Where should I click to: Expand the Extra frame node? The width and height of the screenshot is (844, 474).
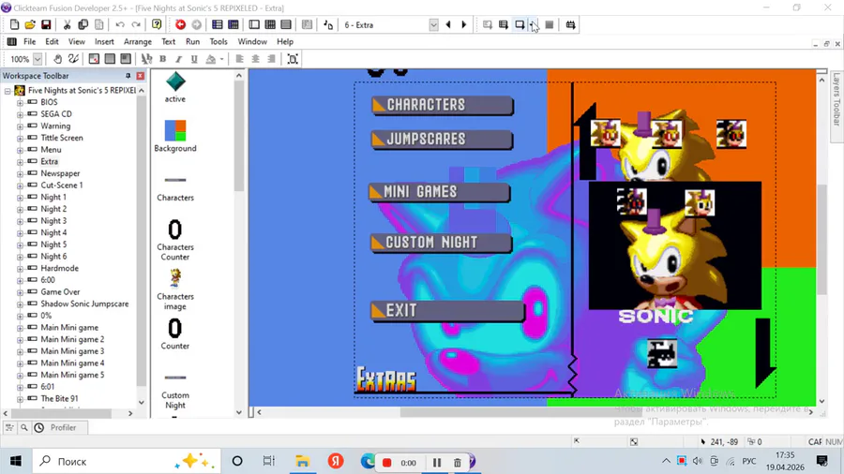pyautogui.click(x=20, y=162)
